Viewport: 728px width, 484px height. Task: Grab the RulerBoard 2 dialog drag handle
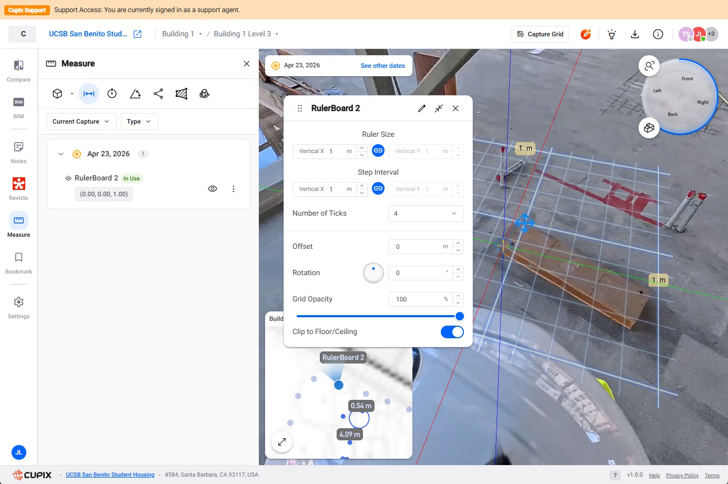click(x=300, y=108)
